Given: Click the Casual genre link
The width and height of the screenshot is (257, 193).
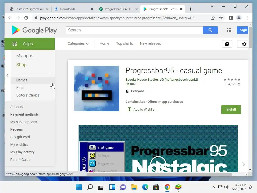Looking at the screenshot, I should coord(130,84).
